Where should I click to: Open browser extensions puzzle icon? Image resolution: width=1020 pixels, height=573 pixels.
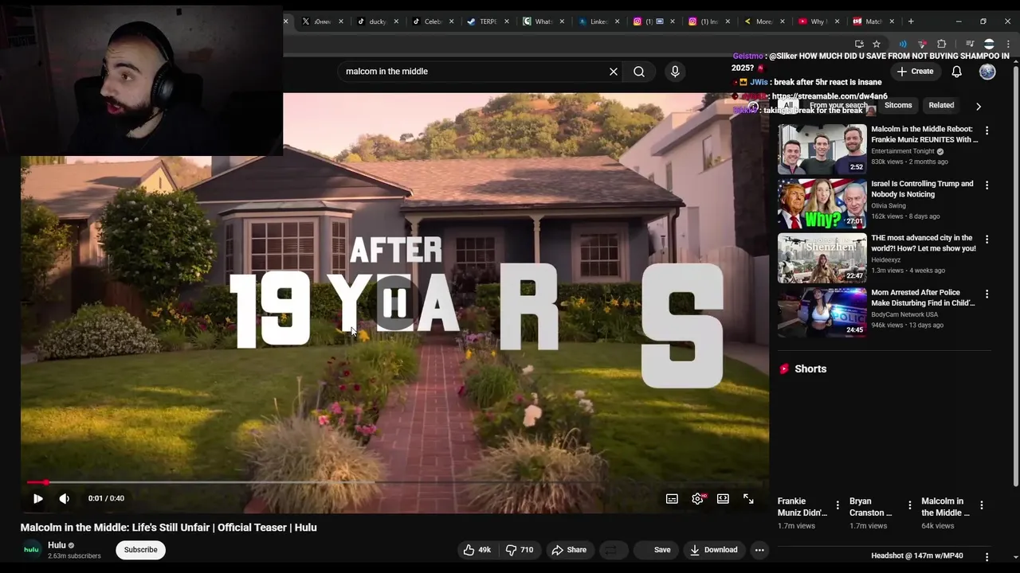pyautogui.click(x=941, y=44)
